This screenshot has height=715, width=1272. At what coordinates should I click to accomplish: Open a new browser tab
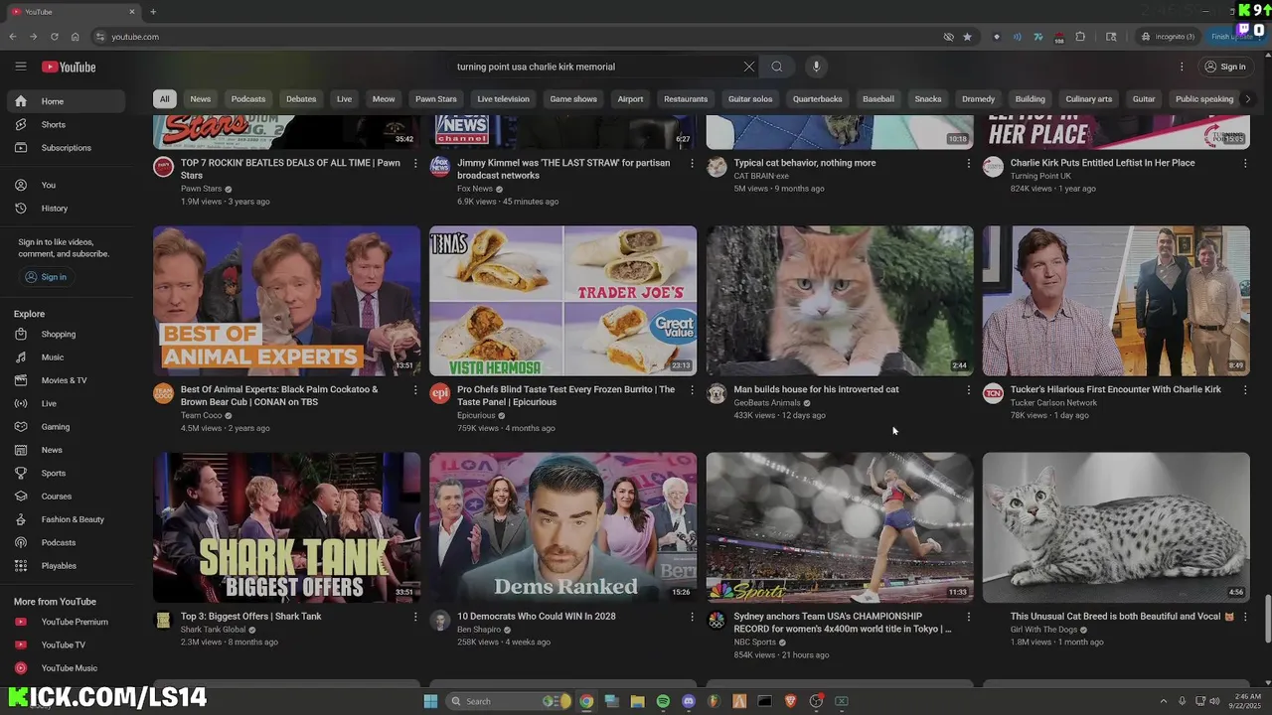coord(153,12)
